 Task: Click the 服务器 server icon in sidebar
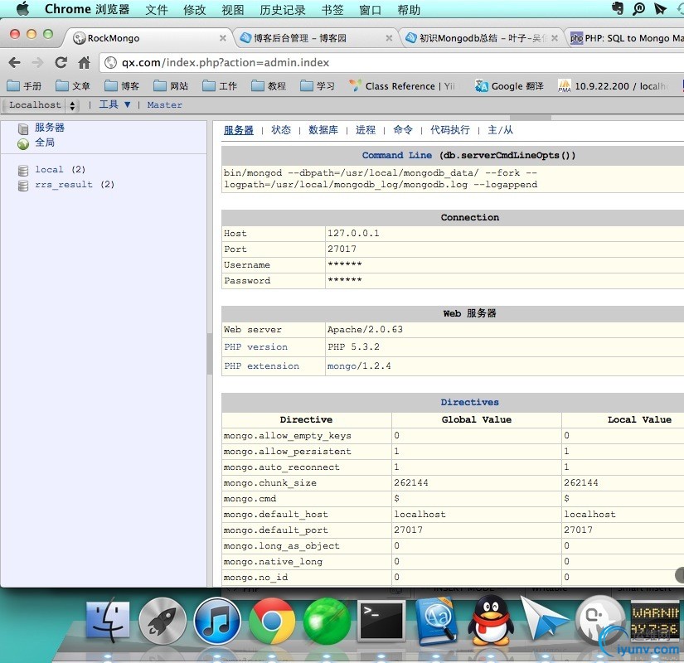(x=23, y=128)
